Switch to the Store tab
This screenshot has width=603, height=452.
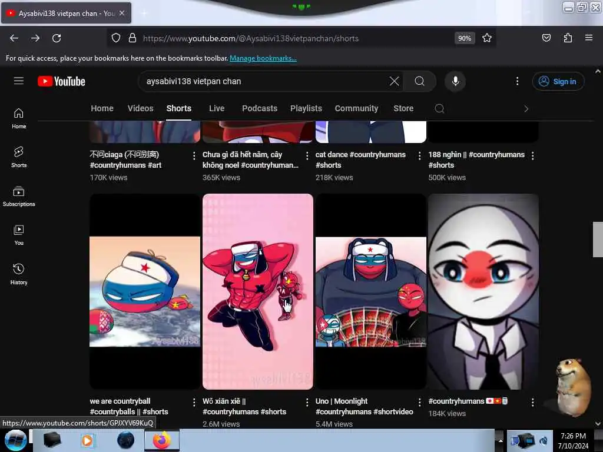[403, 108]
